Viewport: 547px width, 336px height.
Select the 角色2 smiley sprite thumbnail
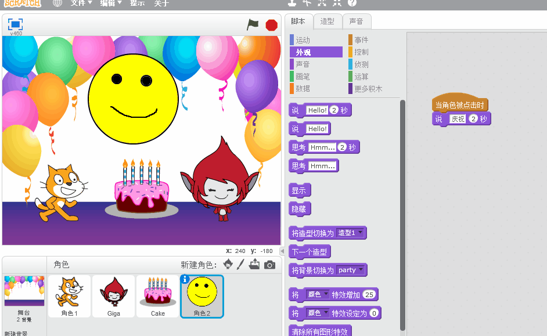tap(202, 297)
